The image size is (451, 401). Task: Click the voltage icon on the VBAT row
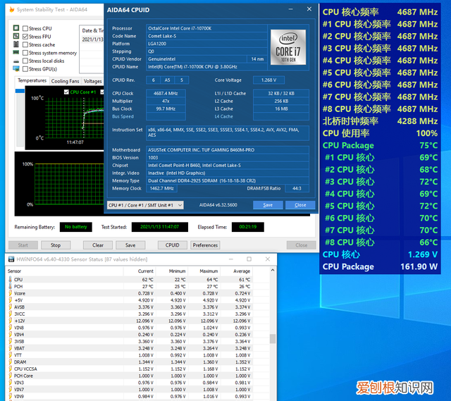click(x=11, y=348)
